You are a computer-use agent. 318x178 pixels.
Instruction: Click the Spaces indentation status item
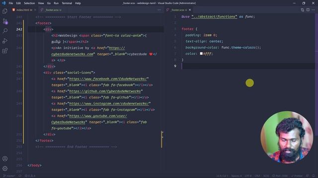click(237, 176)
